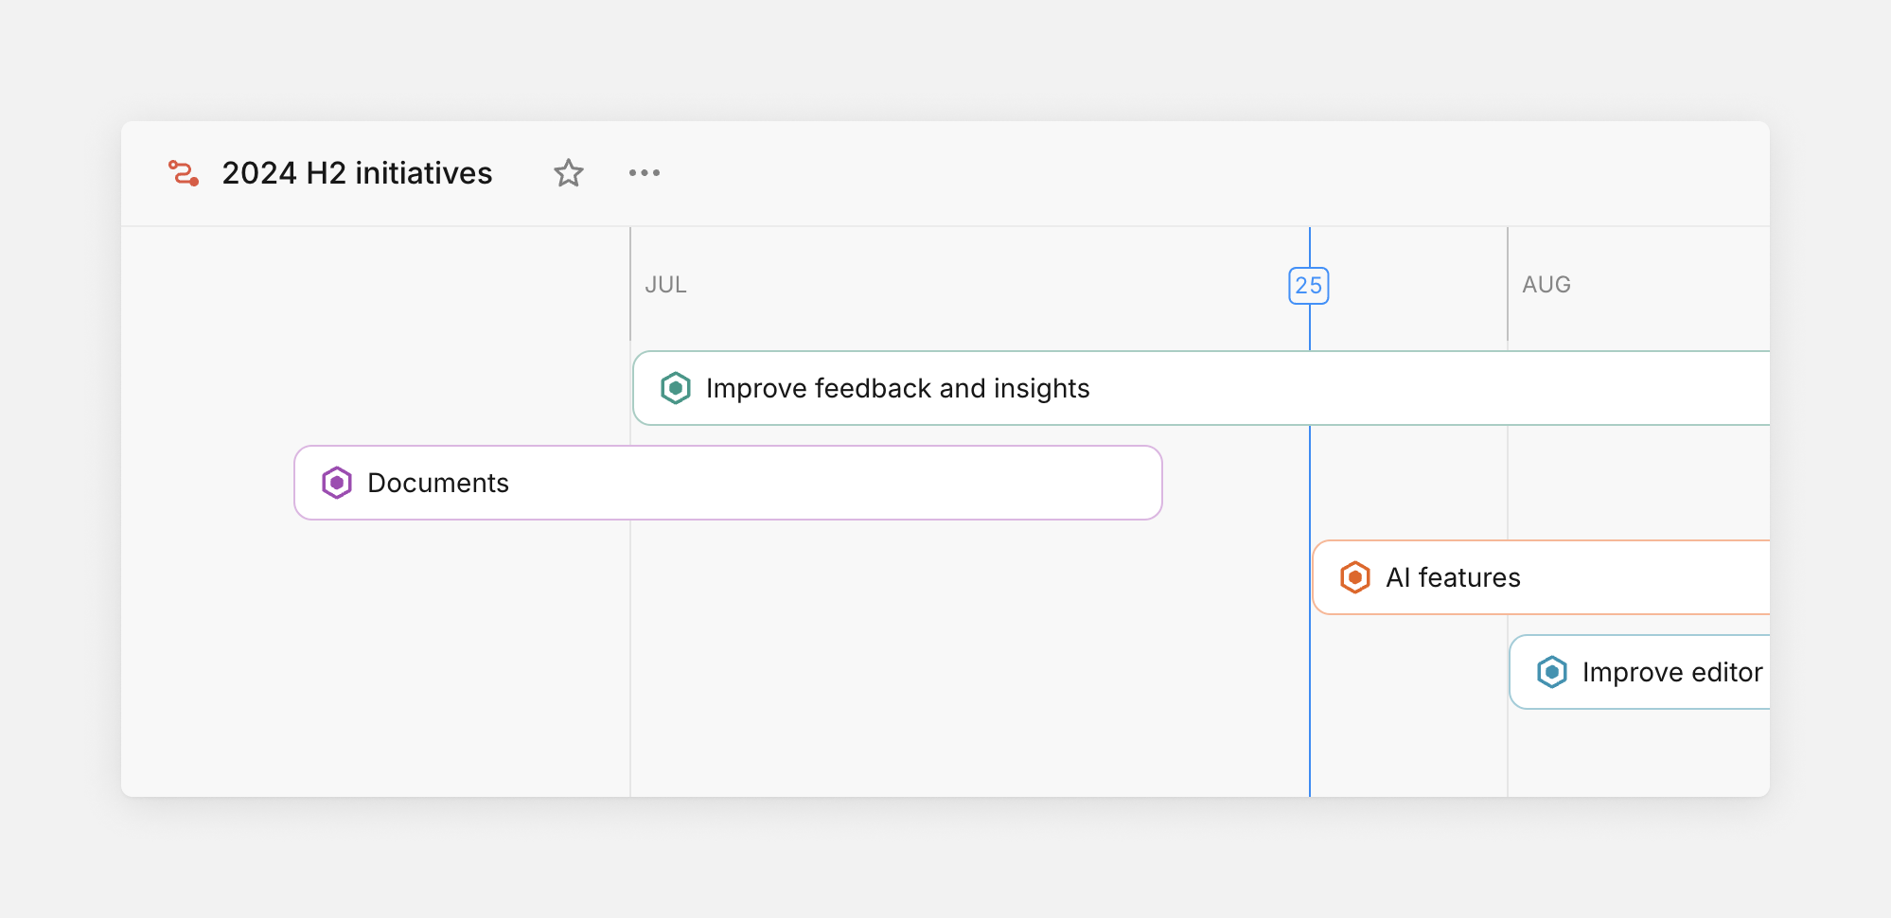The height and width of the screenshot is (918, 1891).
Task: Click the star icon beside 2024 H2 initiatives
Action: click(568, 172)
